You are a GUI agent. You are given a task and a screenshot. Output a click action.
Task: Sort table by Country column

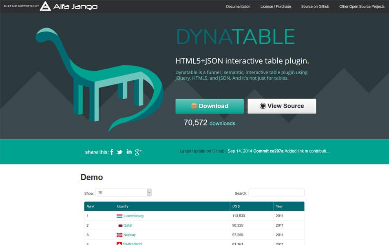[123, 206]
